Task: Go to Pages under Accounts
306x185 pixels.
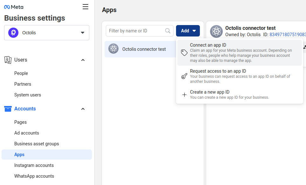Action: [x=20, y=122]
